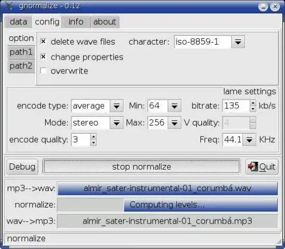Expand the Min bitrate dropdown arrow
The width and height of the screenshot is (285, 249).
pyautogui.click(x=174, y=106)
